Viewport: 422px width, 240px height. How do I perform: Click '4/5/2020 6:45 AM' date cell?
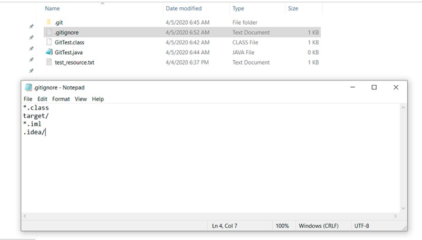(x=188, y=22)
